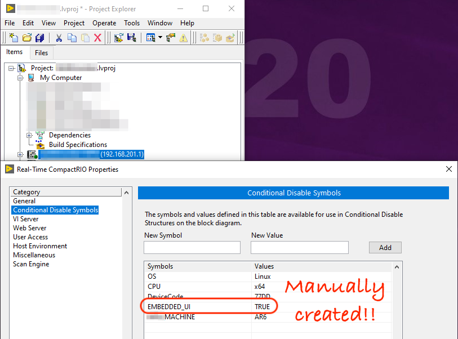The width and height of the screenshot is (458, 339).
Task: Click the CompactRIO target icon in tree
Action: click(32, 154)
